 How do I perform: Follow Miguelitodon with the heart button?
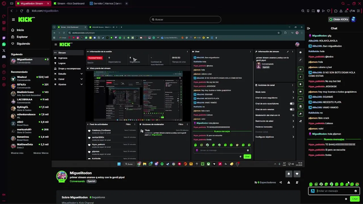click(x=297, y=174)
